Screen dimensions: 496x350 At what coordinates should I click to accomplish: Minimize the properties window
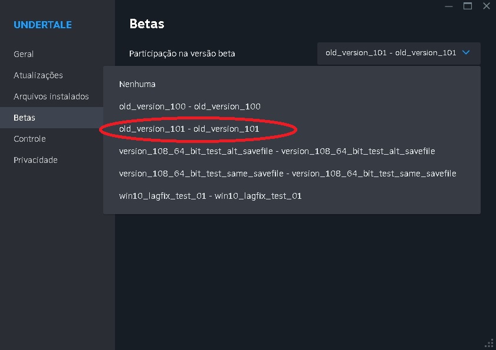point(450,6)
